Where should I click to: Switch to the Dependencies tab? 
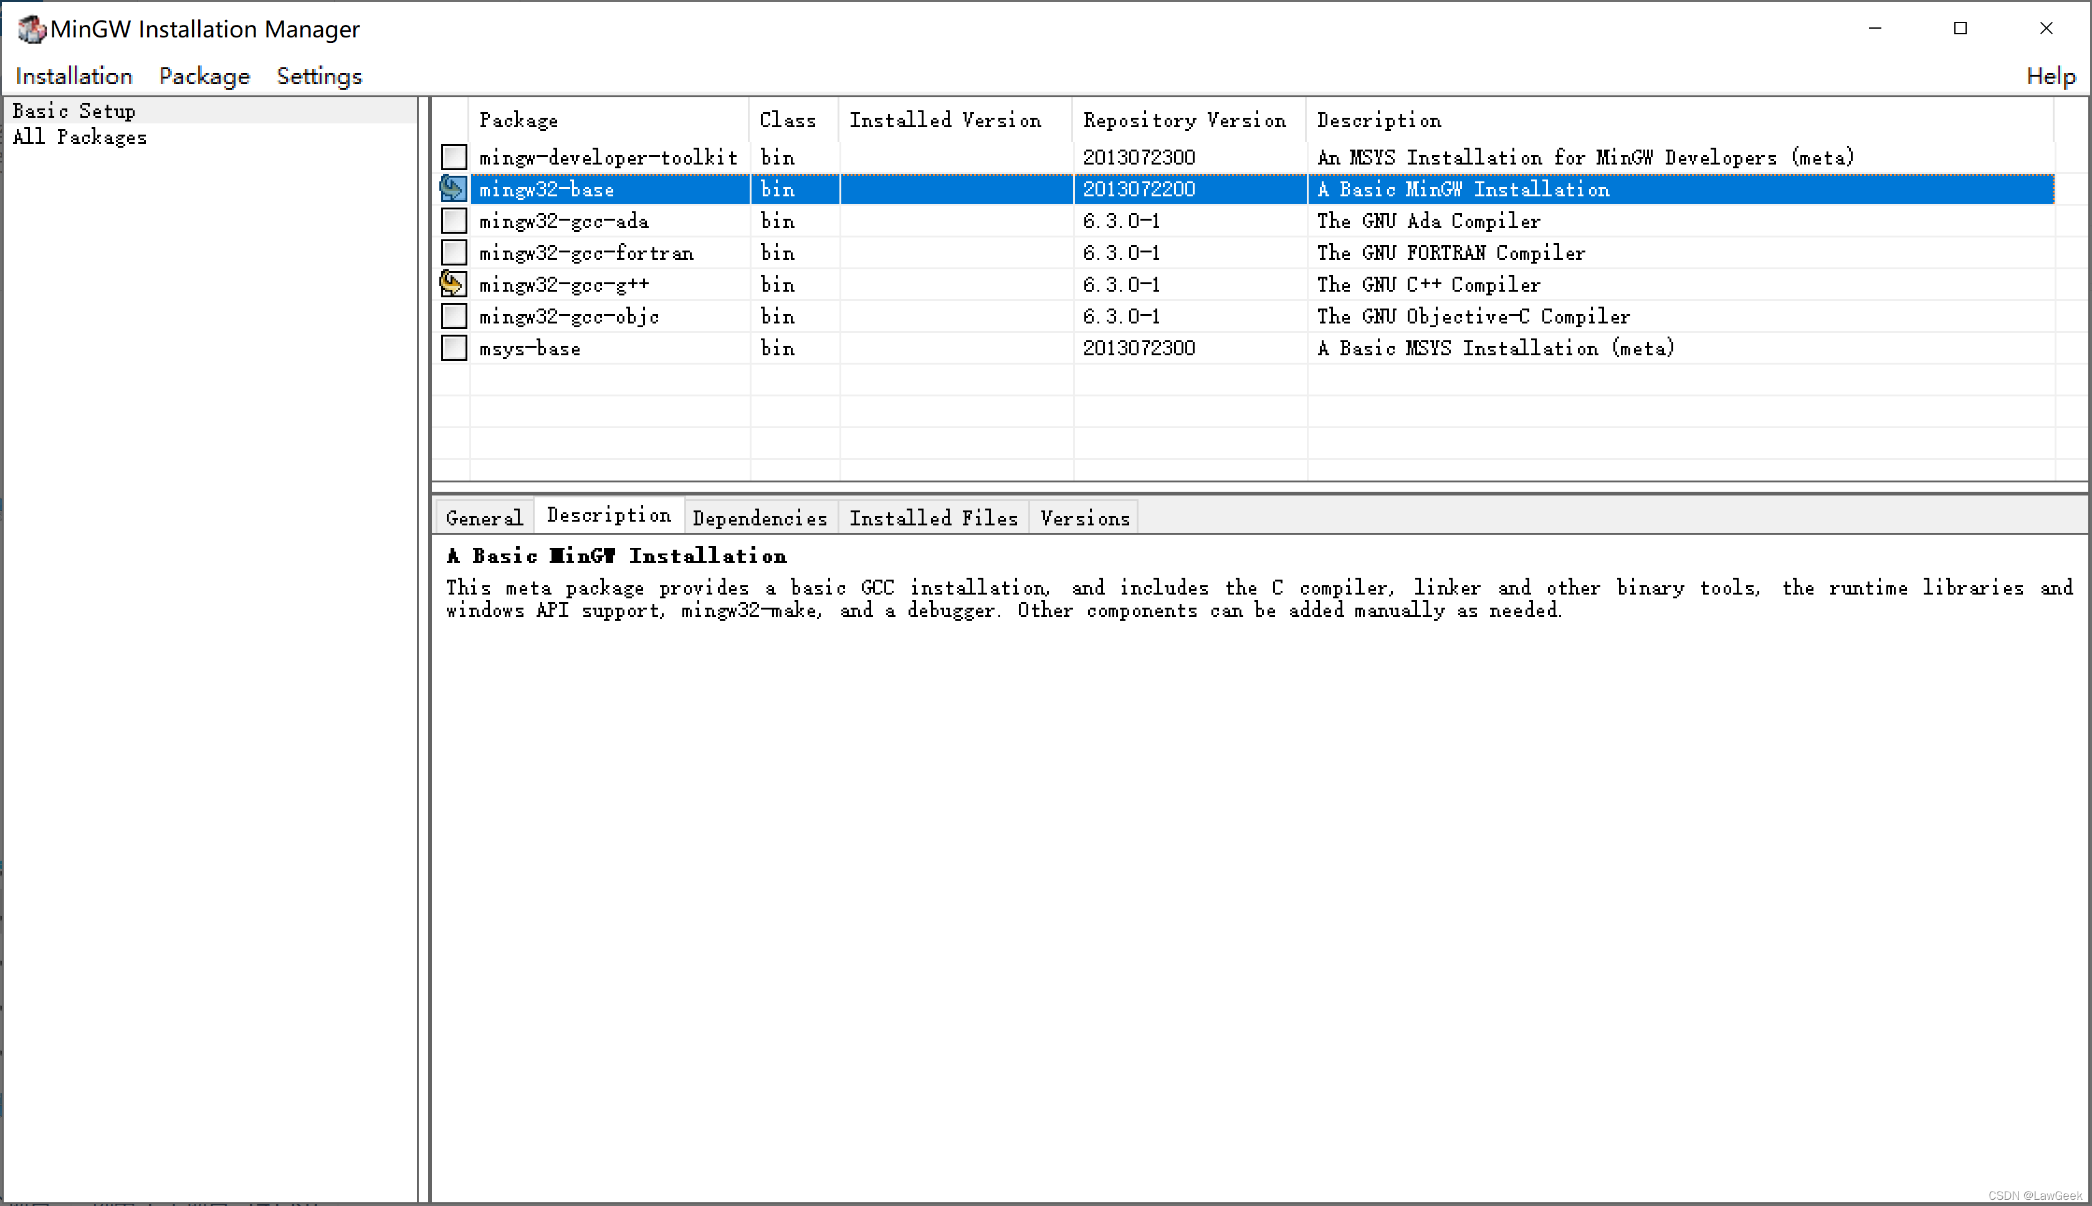click(760, 518)
